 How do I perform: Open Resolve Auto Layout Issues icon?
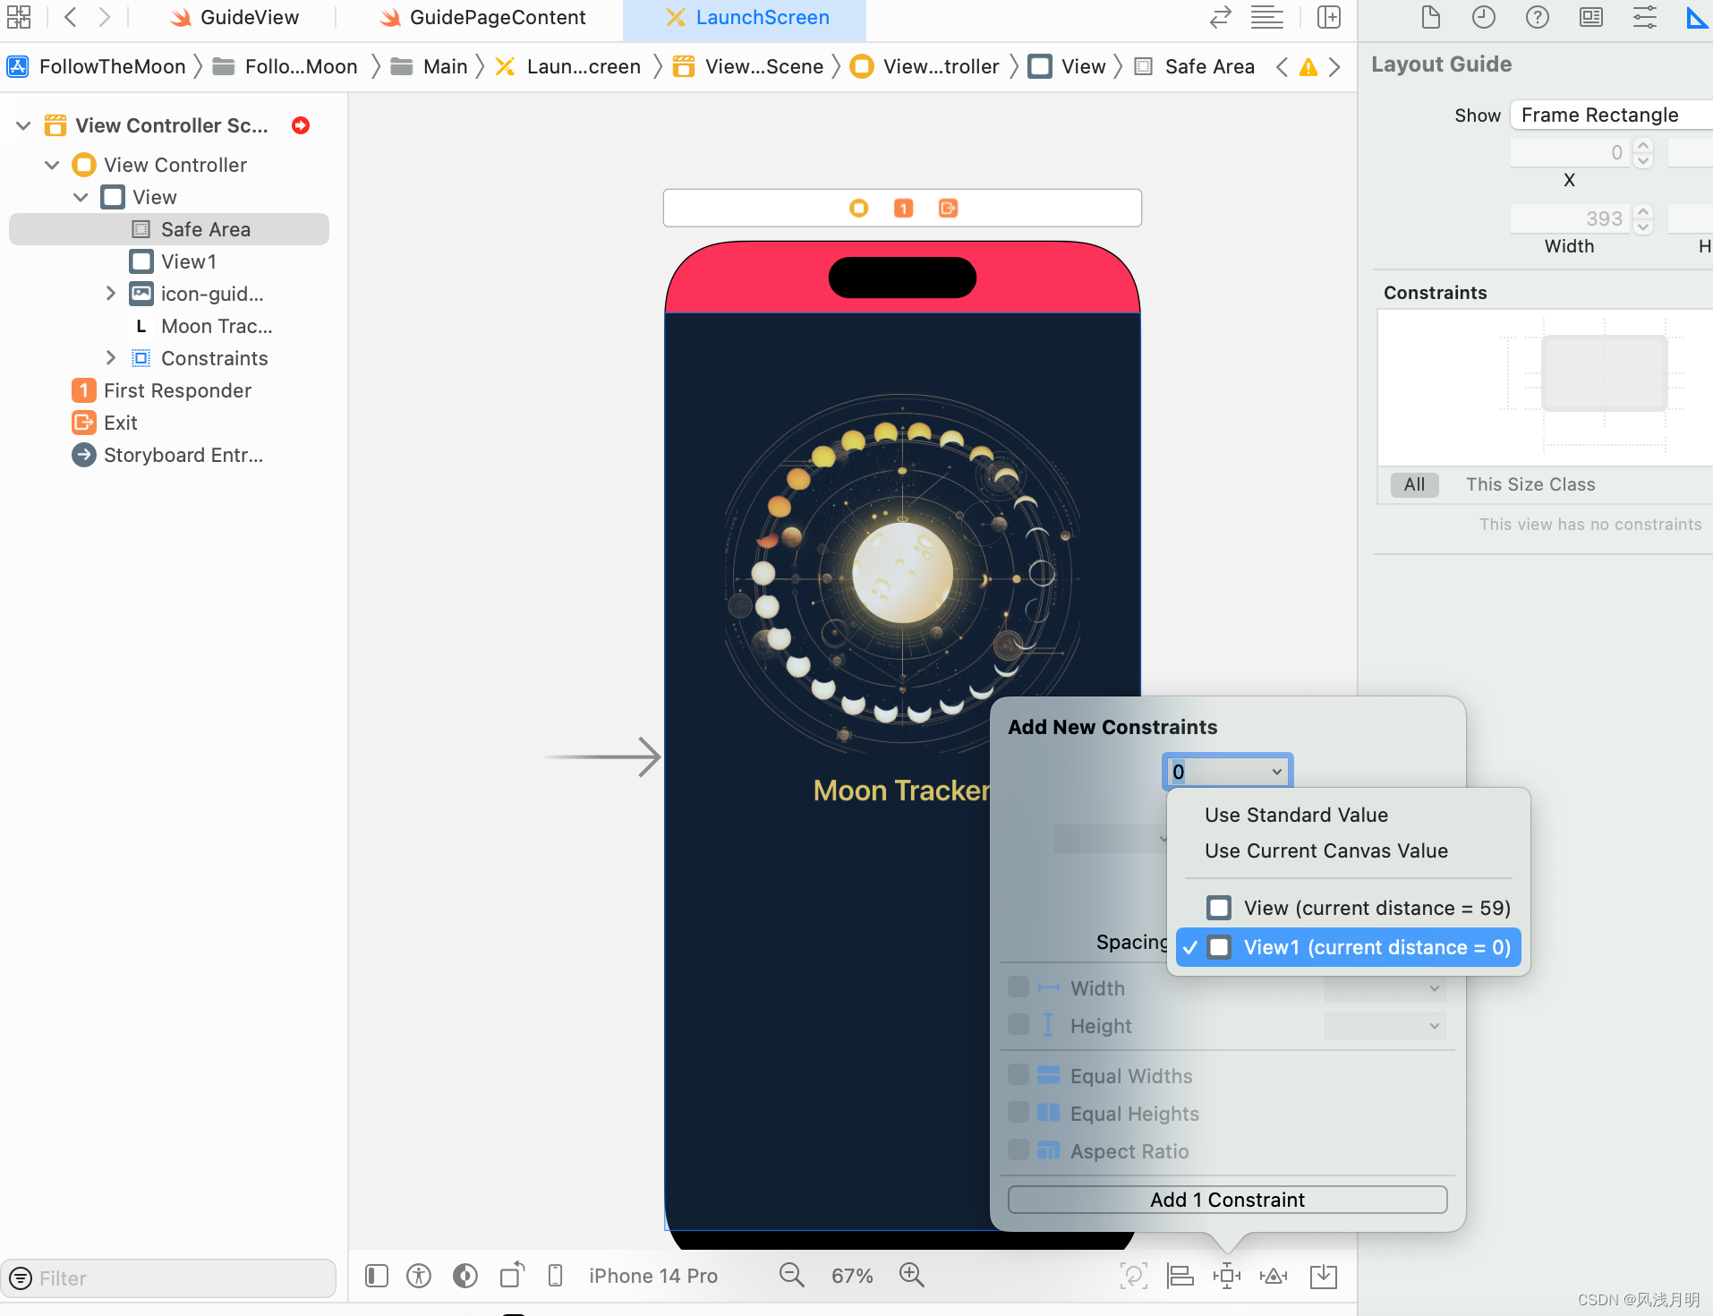coord(1274,1275)
